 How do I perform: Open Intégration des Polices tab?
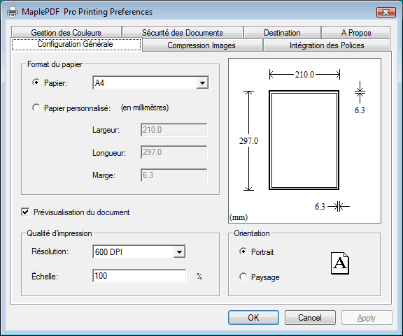[327, 45]
